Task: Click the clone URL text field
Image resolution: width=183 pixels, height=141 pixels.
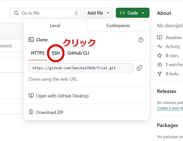Action: pos(81,68)
